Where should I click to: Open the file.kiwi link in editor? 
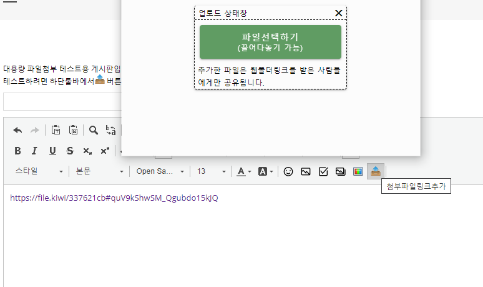pos(114,198)
